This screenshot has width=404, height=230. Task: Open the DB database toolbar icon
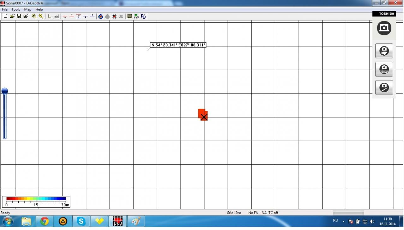[143, 16]
